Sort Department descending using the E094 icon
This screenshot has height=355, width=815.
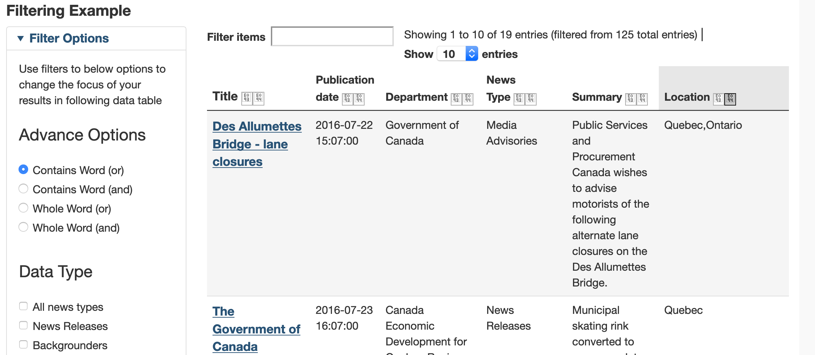click(x=468, y=99)
